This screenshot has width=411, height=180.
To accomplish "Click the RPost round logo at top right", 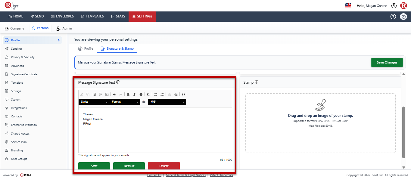I will (x=403, y=6).
